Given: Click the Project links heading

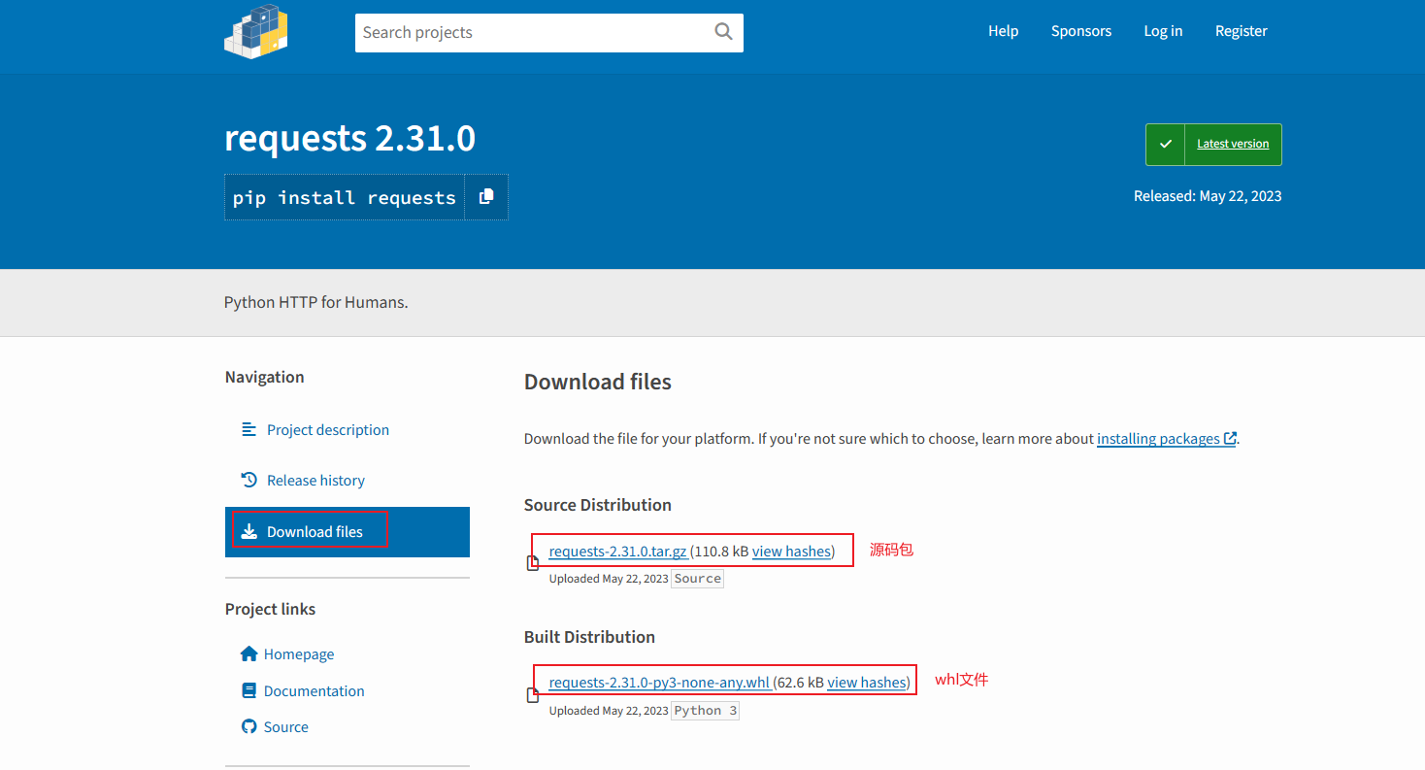Looking at the screenshot, I should point(271,609).
